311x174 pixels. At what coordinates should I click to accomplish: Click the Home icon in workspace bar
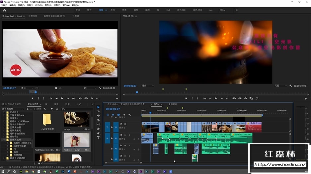5,10
